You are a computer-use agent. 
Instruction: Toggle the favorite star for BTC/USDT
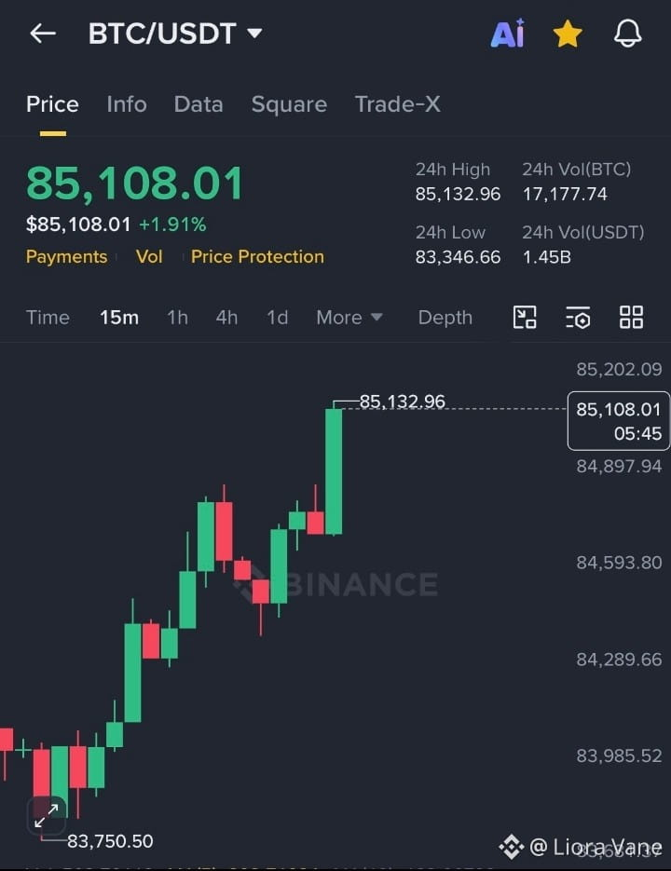(x=568, y=34)
